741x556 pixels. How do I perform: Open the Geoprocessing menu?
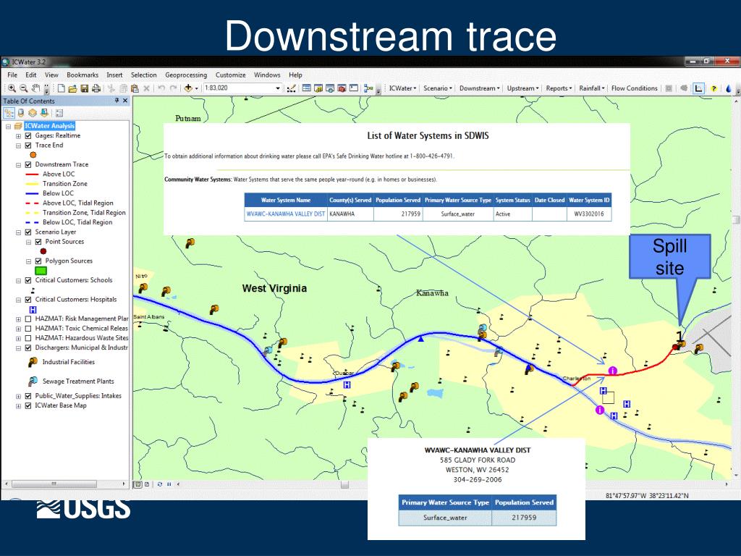click(x=186, y=75)
